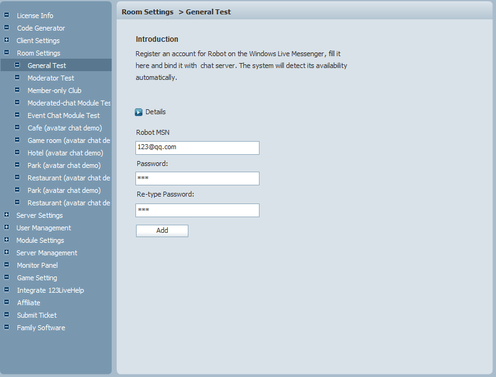
Task: Expand the Module Settings plus icon
Action: (x=6, y=240)
